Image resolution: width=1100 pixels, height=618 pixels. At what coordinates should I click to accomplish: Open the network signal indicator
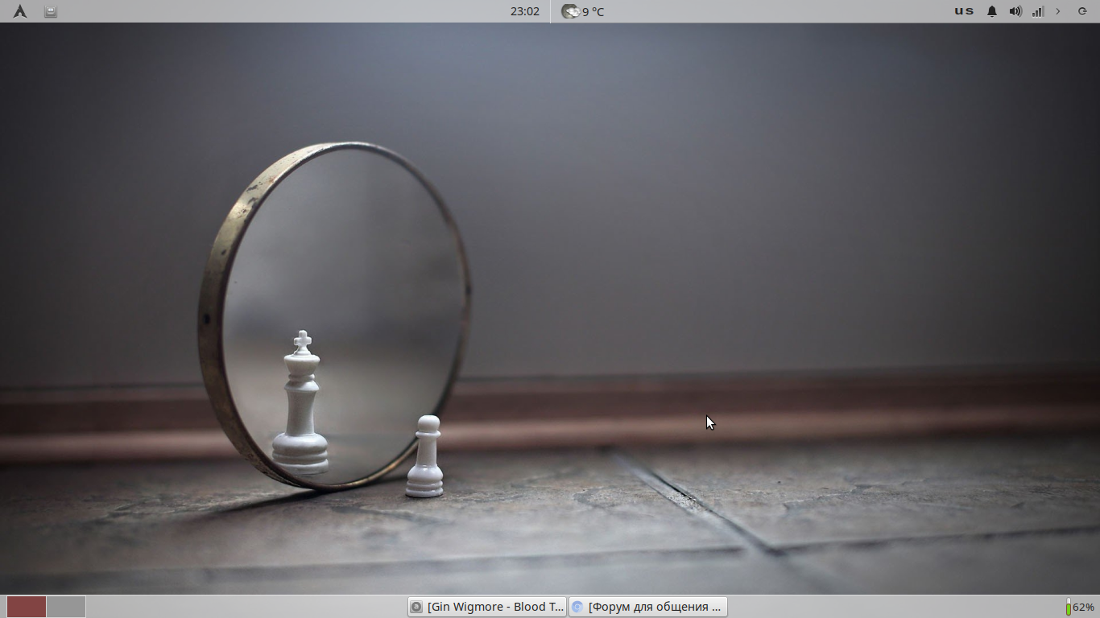coord(1038,11)
